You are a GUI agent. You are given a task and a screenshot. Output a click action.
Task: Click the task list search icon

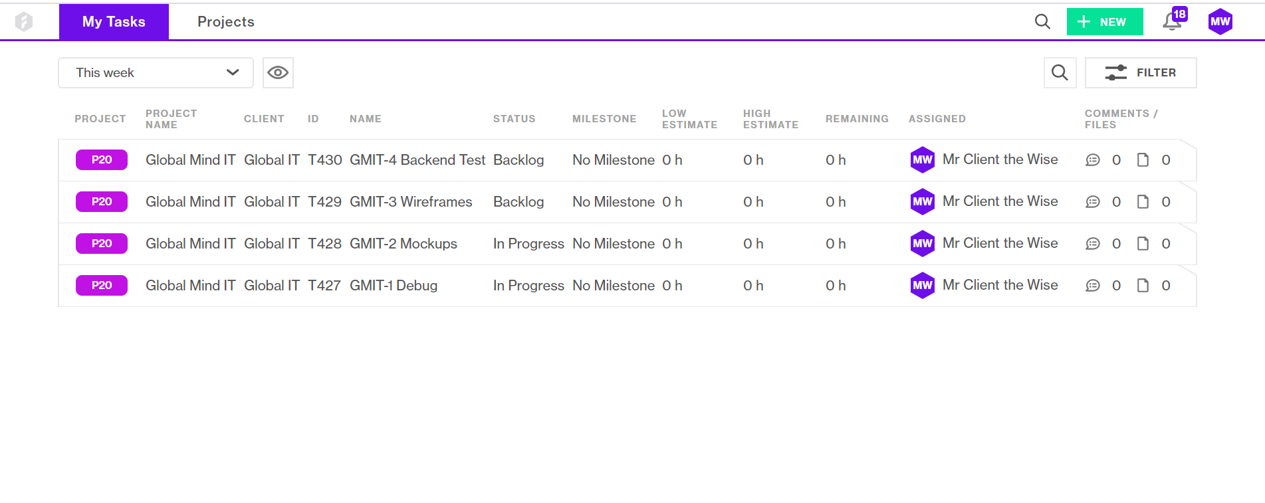point(1060,72)
